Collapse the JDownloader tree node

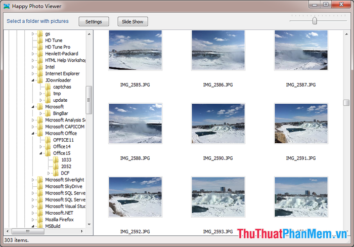coord(33,80)
